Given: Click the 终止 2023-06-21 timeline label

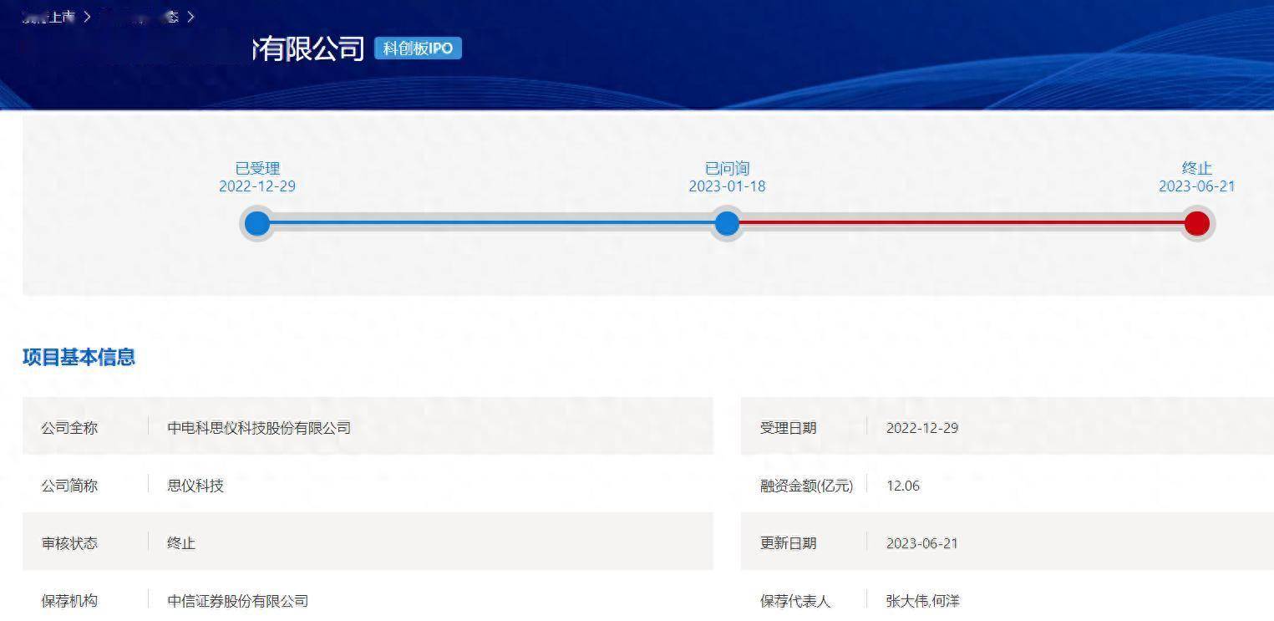Looking at the screenshot, I should pyautogui.click(x=1196, y=177).
